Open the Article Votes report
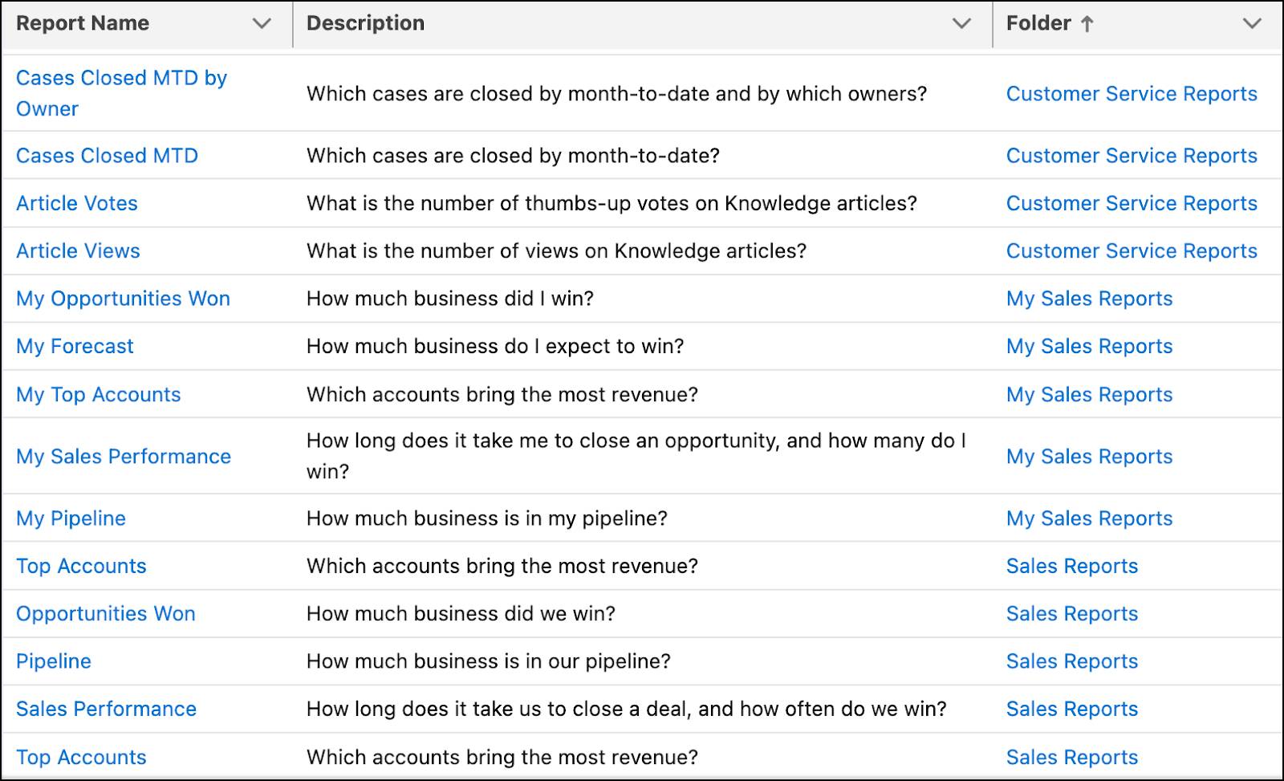Image resolution: width=1284 pixels, height=781 pixels. pos(77,203)
